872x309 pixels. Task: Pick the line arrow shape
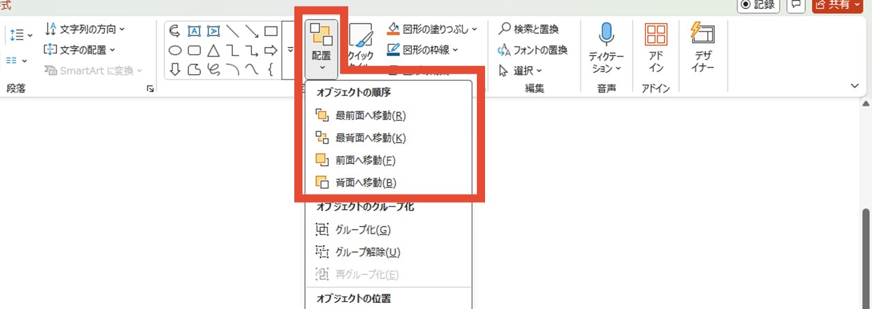click(251, 31)
